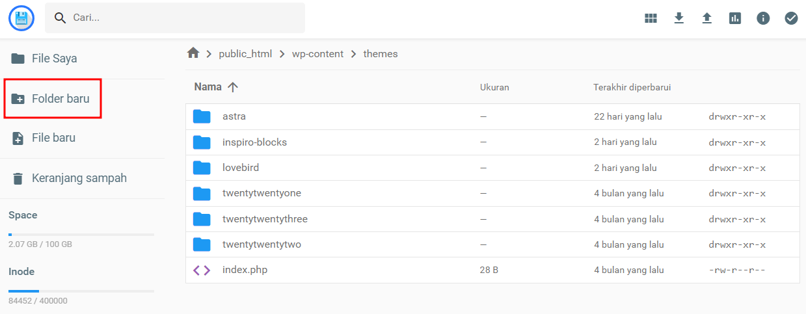Click the search field Cari
Image resolution: width=806 pixels, height=314 pixels.
pyautogui.click(x=182, y=18)
